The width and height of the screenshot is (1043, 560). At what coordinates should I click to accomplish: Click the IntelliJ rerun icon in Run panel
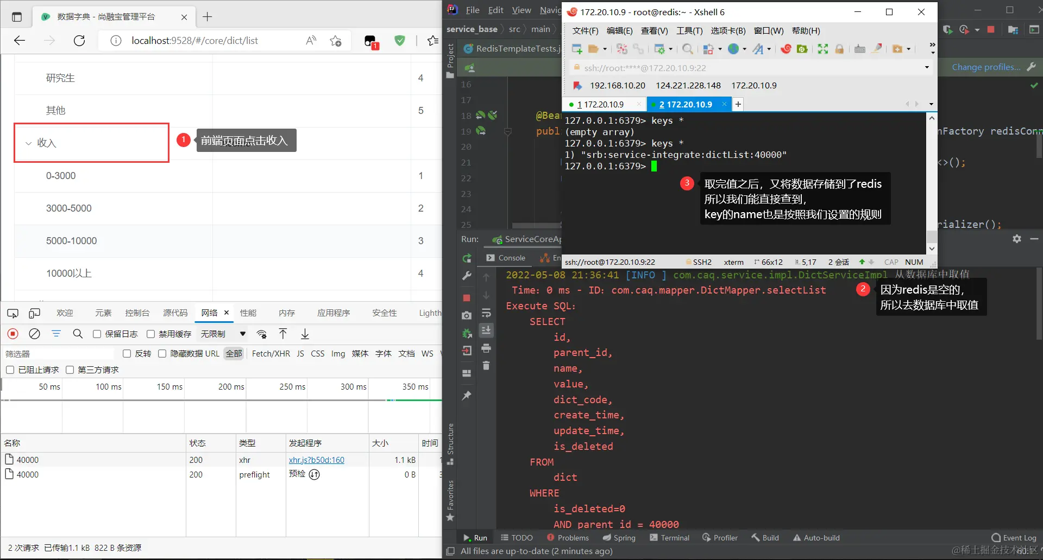point(467,258)
